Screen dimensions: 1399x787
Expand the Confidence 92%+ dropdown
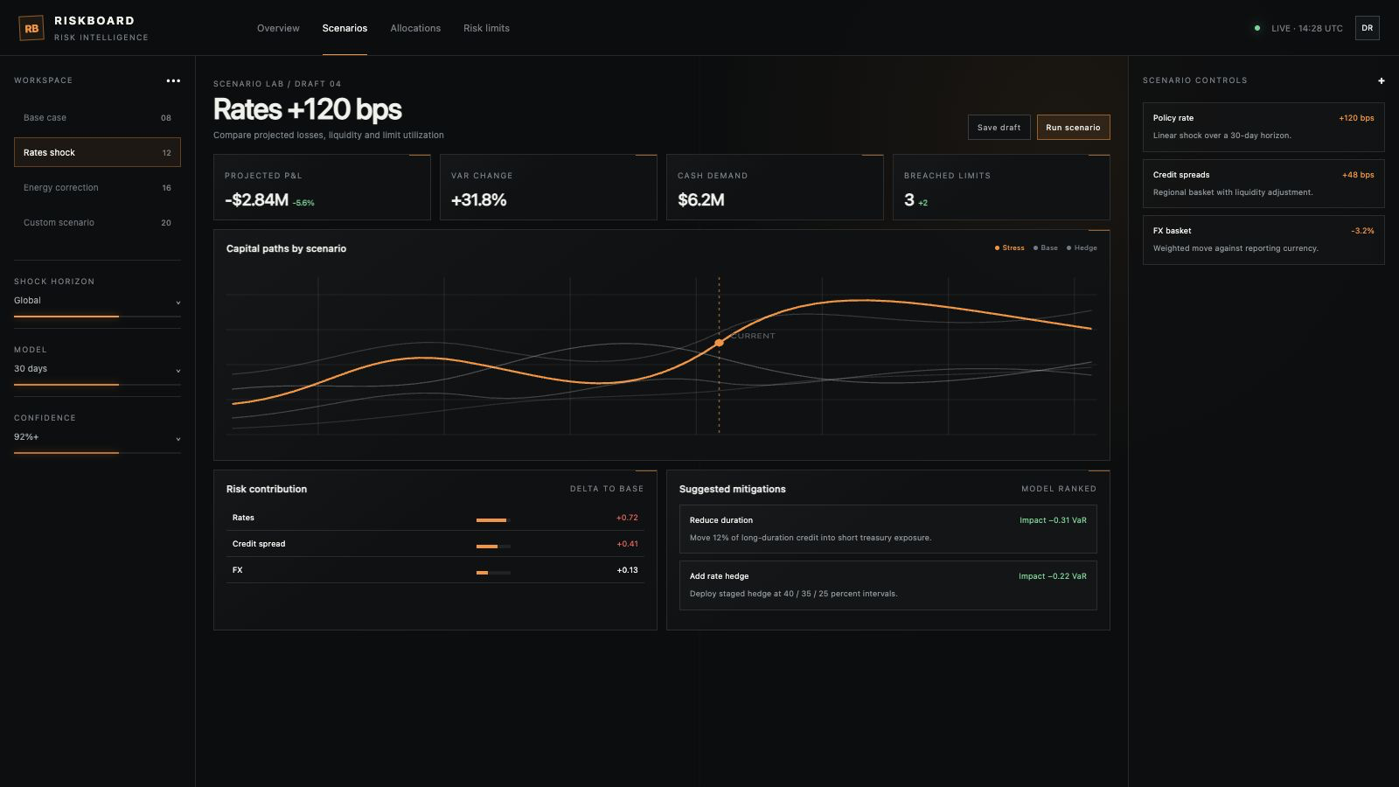(97, 437)
